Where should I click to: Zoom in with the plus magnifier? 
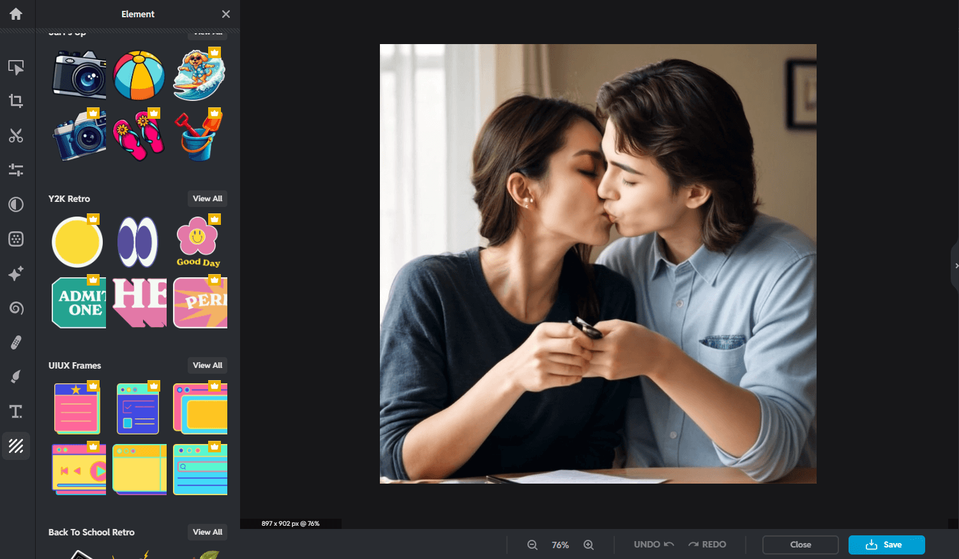pos(589,545)
